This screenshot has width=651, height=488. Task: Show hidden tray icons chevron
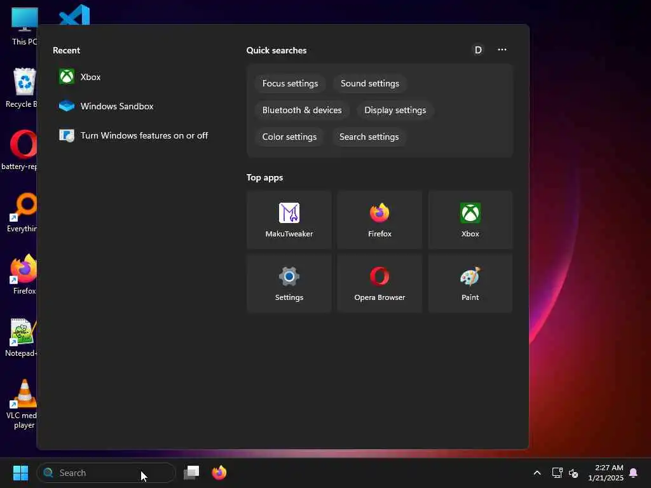[537, 473]
